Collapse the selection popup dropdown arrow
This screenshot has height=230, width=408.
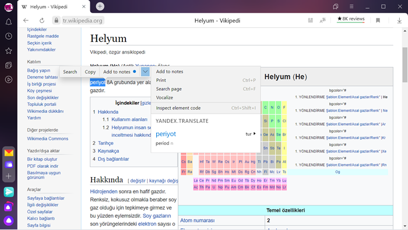pos(145,72)
